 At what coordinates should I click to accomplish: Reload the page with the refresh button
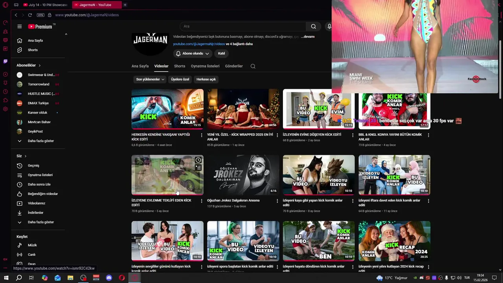tap(30, 15)
